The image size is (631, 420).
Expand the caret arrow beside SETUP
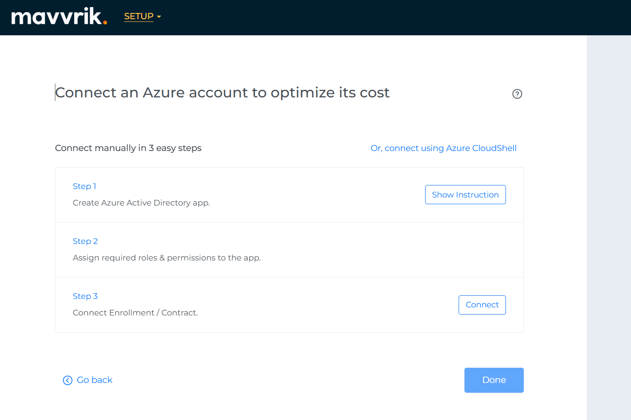pyautogui.click(x=159, y=17)
